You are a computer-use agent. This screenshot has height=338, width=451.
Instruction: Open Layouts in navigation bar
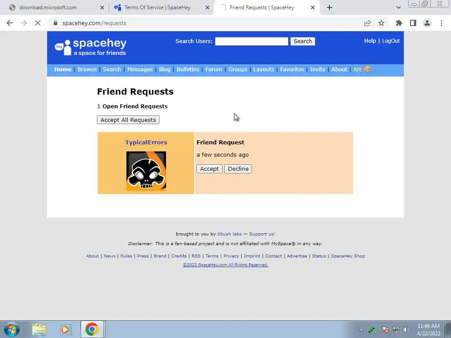(264, 69)
